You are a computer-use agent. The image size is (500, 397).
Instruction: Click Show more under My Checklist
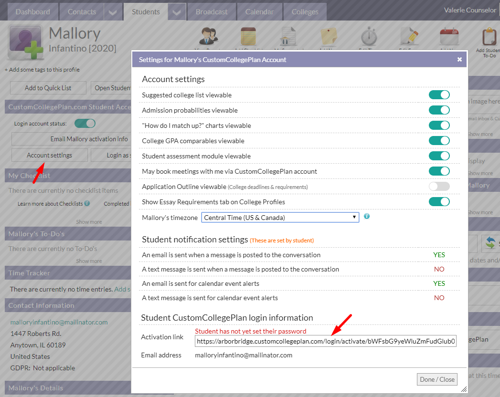89,222
